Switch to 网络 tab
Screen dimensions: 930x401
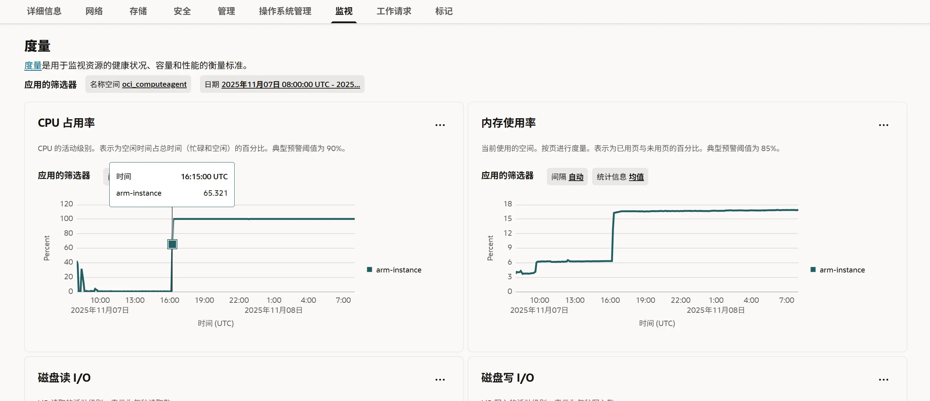click(94, 11)
